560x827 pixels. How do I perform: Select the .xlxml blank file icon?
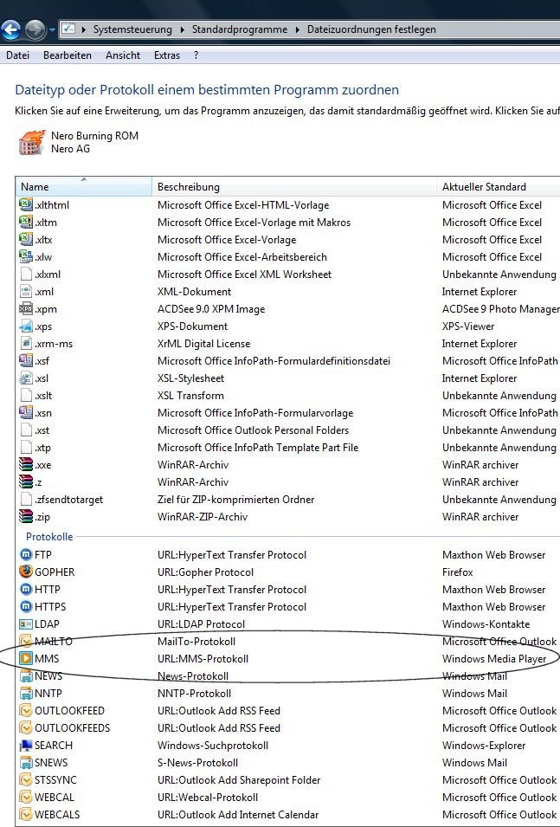26,275
